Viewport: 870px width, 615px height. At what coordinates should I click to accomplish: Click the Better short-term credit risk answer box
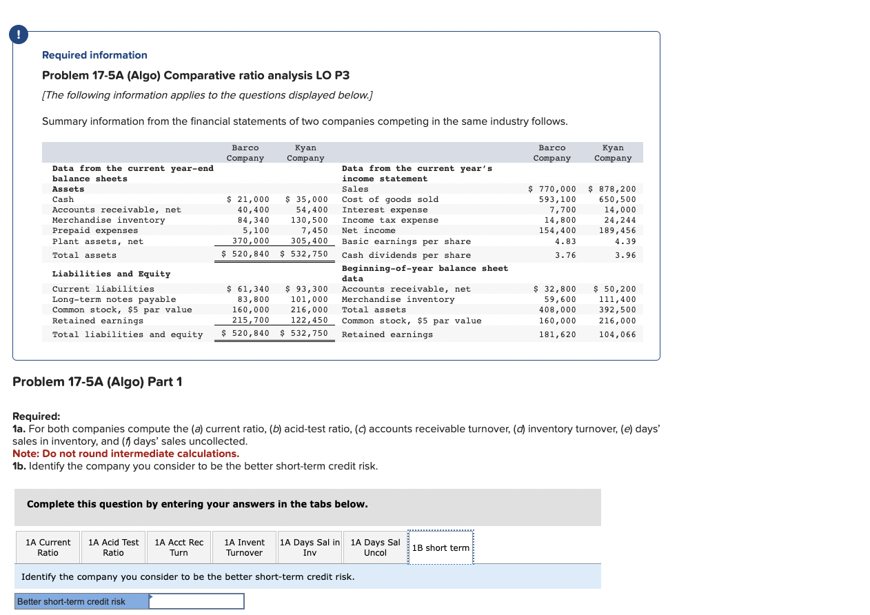[196, 601]
